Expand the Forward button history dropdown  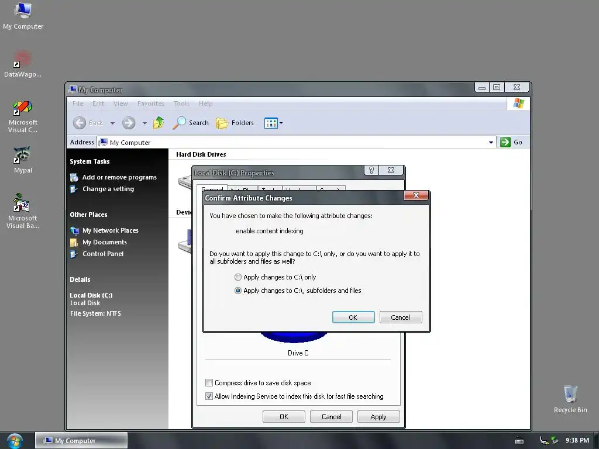(x=144, y=123)
